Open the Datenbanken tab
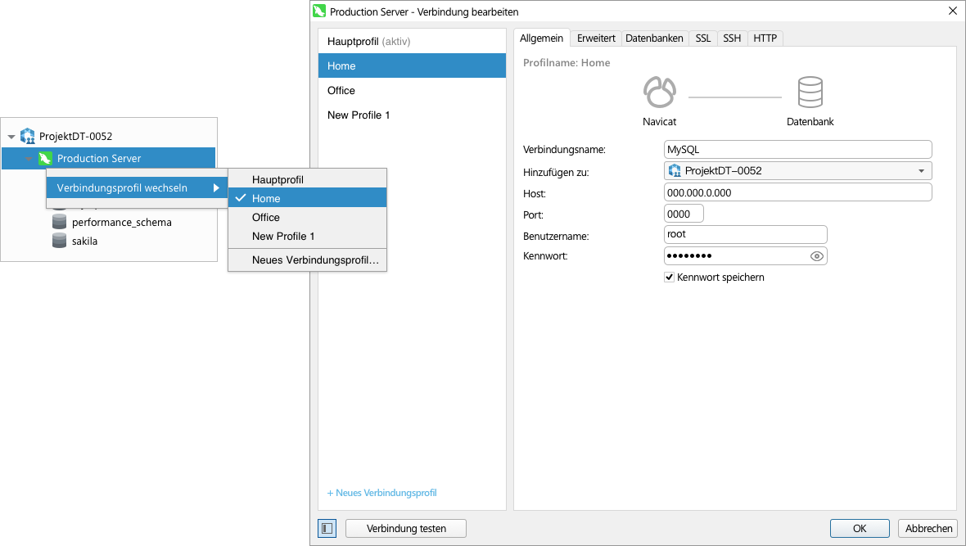The height and width of the screenshot is (546, 966). pyautogui.click(x=654, y=38)
